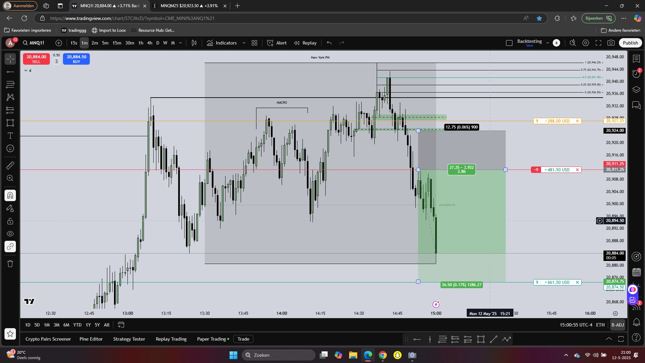Click the Publish button

coord(630,43)
